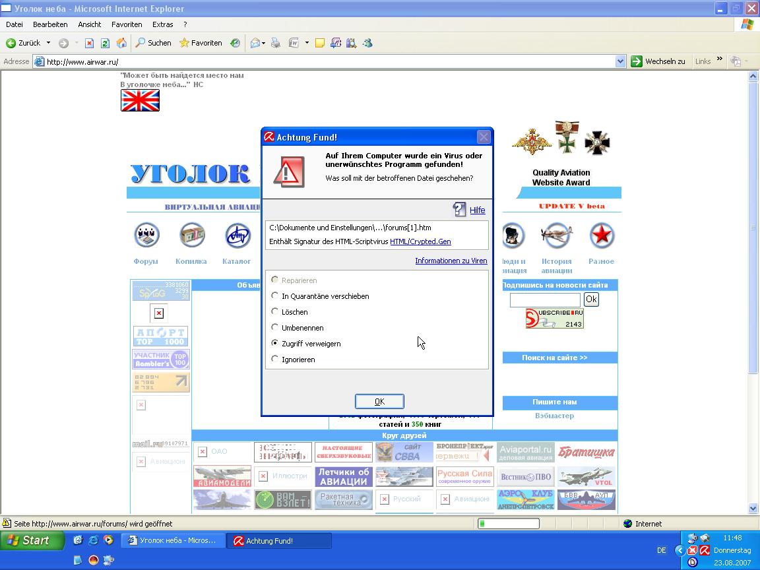The image size is (760, 570).
Task: Open the Bearbeiten menu
Action: [x=50, y=24]
